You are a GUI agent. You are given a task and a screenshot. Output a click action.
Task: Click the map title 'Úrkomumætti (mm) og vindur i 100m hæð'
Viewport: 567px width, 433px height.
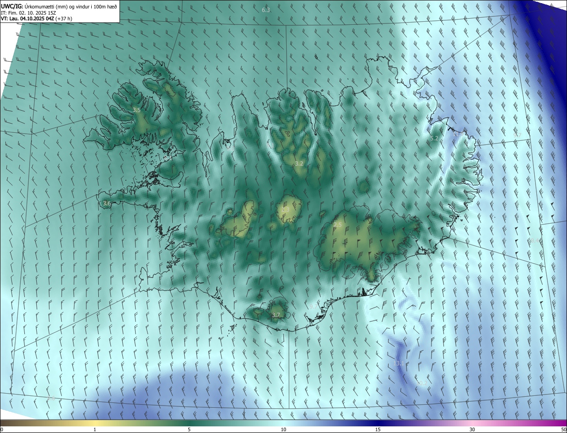[x=70, y=7]
